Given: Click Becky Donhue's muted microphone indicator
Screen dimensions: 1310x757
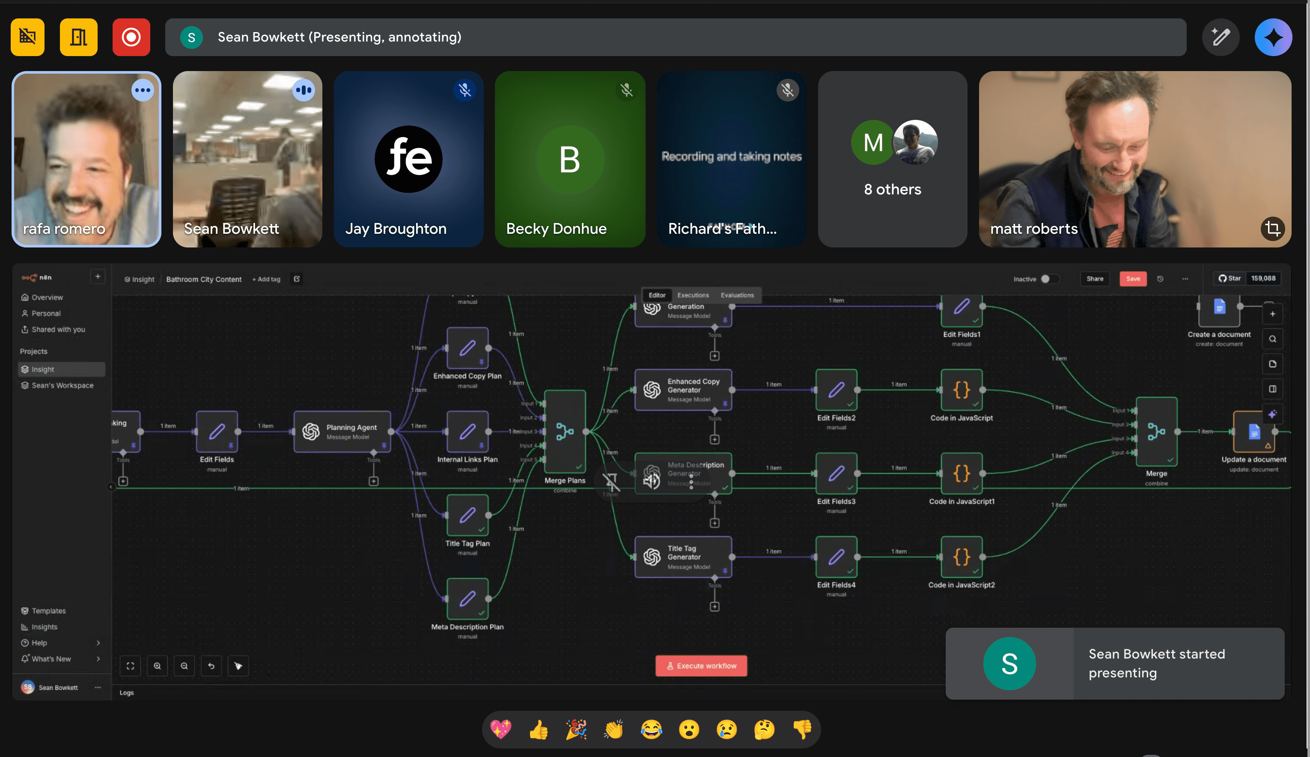Looking at the screenshot, I should 626,90.
